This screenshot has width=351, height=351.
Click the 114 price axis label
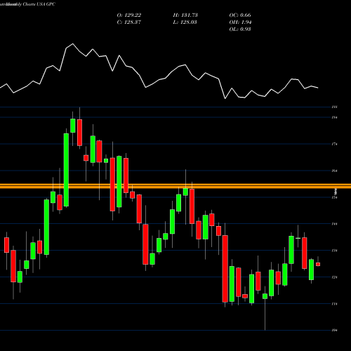[334, 304]
